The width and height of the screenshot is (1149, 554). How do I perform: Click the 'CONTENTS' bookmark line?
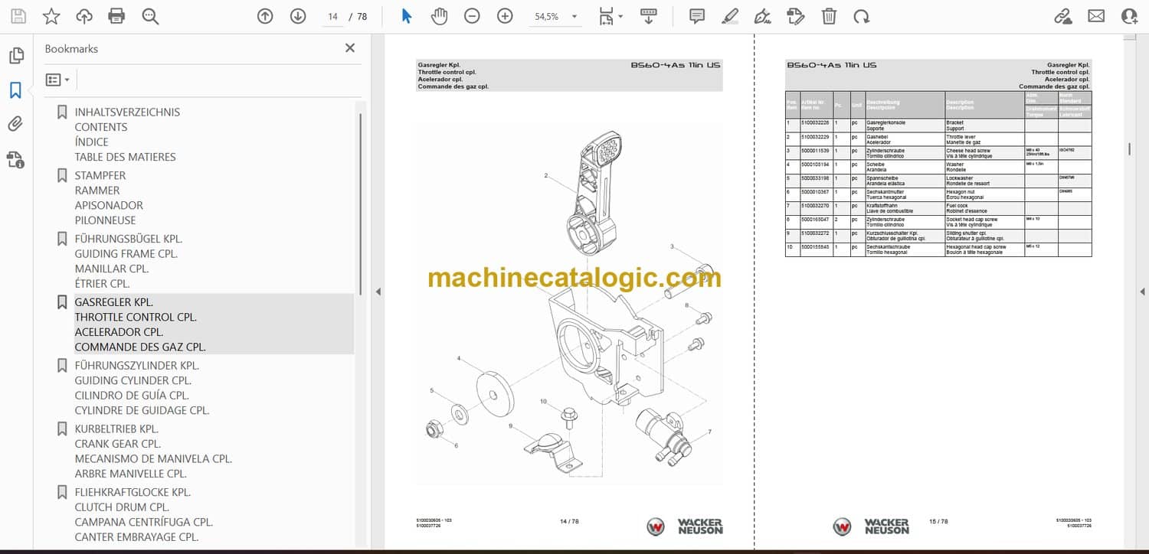click(101, 127)
